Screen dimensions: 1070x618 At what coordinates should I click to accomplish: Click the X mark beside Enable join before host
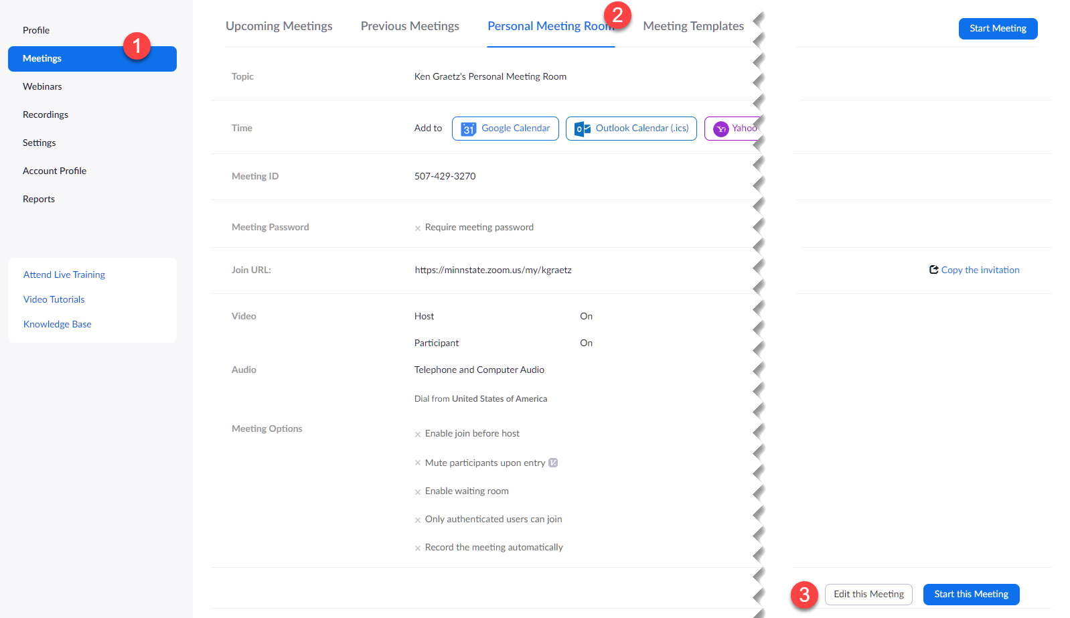418,435
